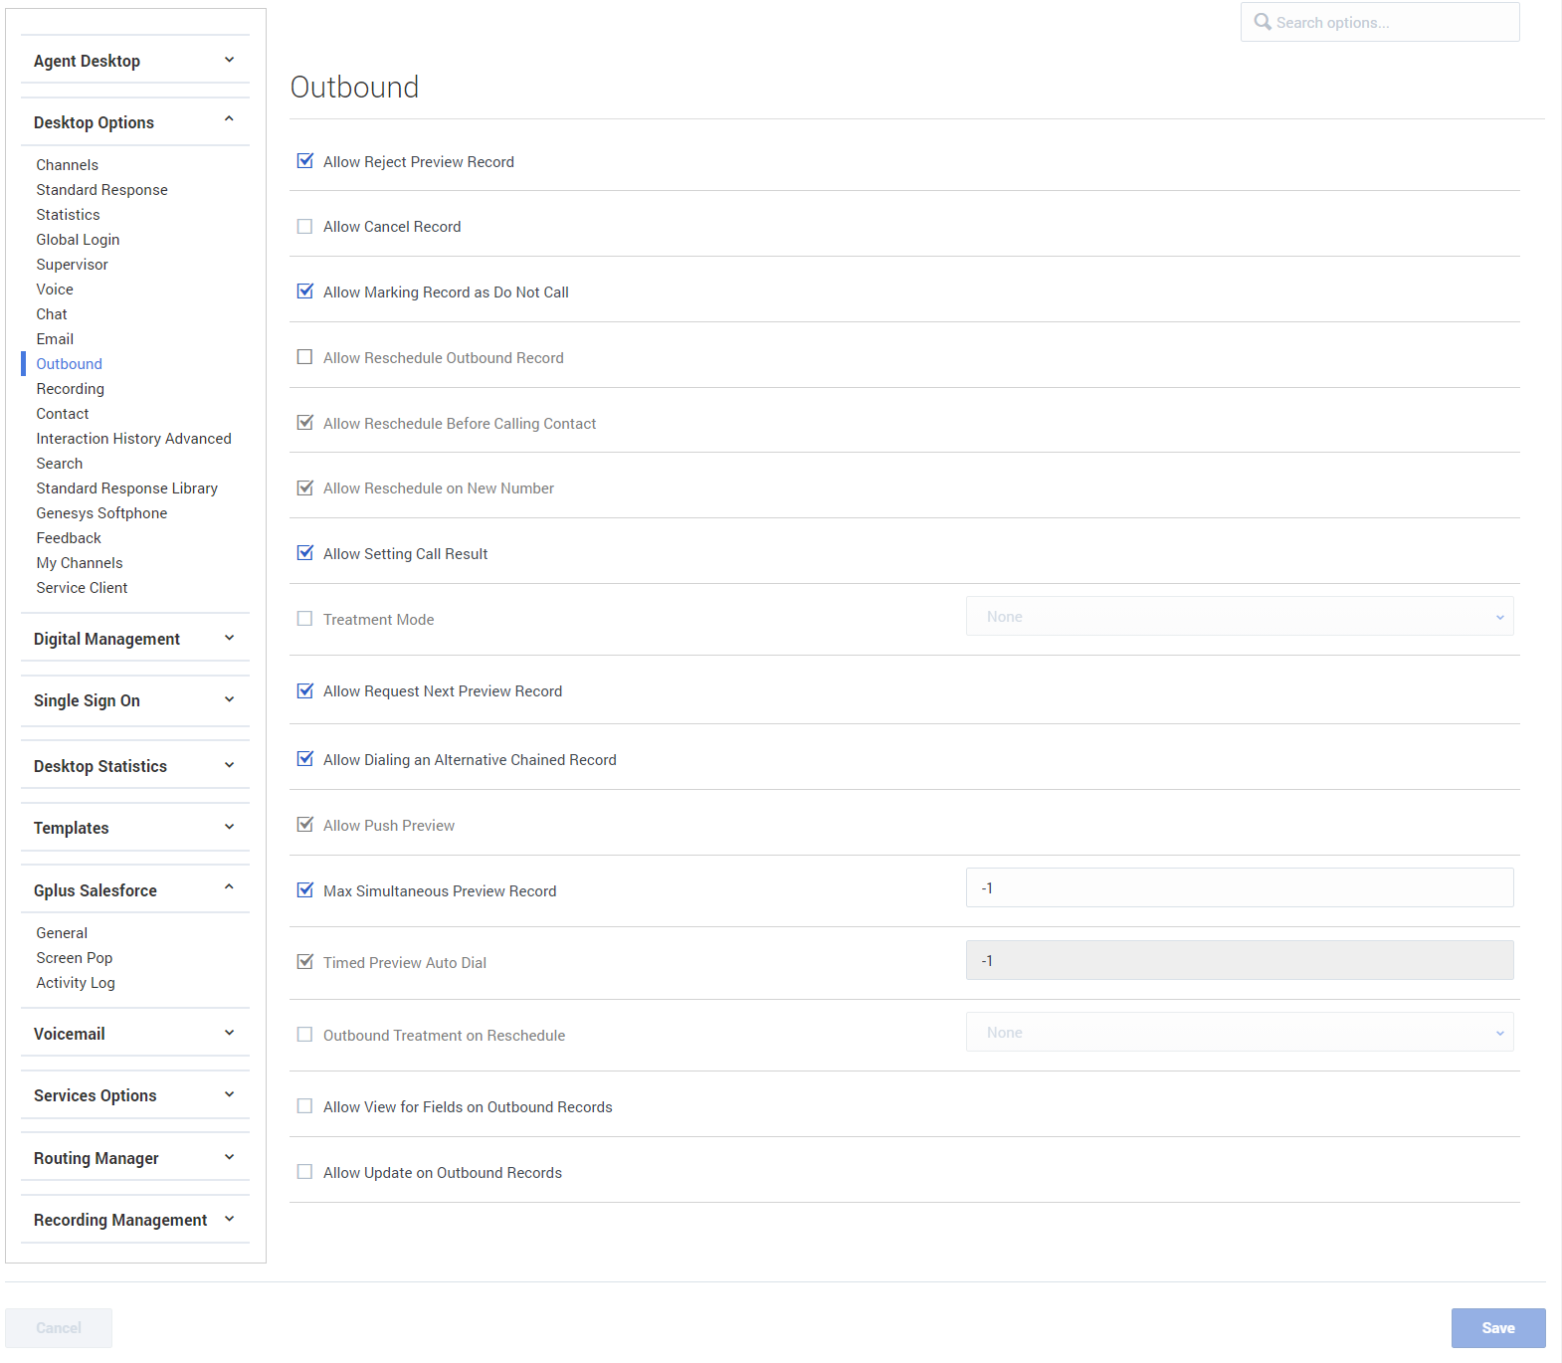Screen dimensions: 1562x1363
Task: Open the Recording options page
Action: coord(70,389)
